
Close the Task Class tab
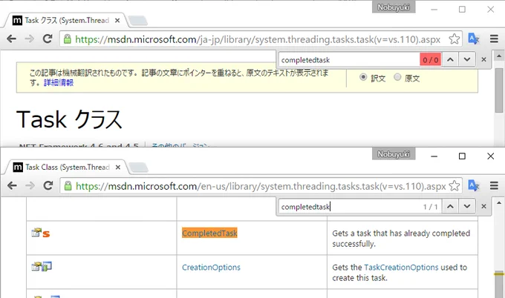click(x=118, y=168)
